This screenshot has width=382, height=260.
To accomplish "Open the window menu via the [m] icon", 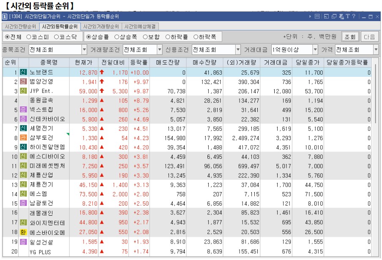I will tap(317, 16).
